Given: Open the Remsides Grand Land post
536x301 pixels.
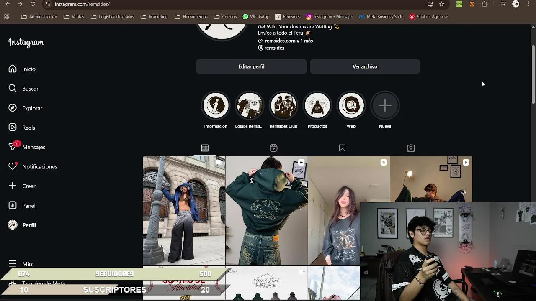Looking at the screenshot, I should coord(266,283).
